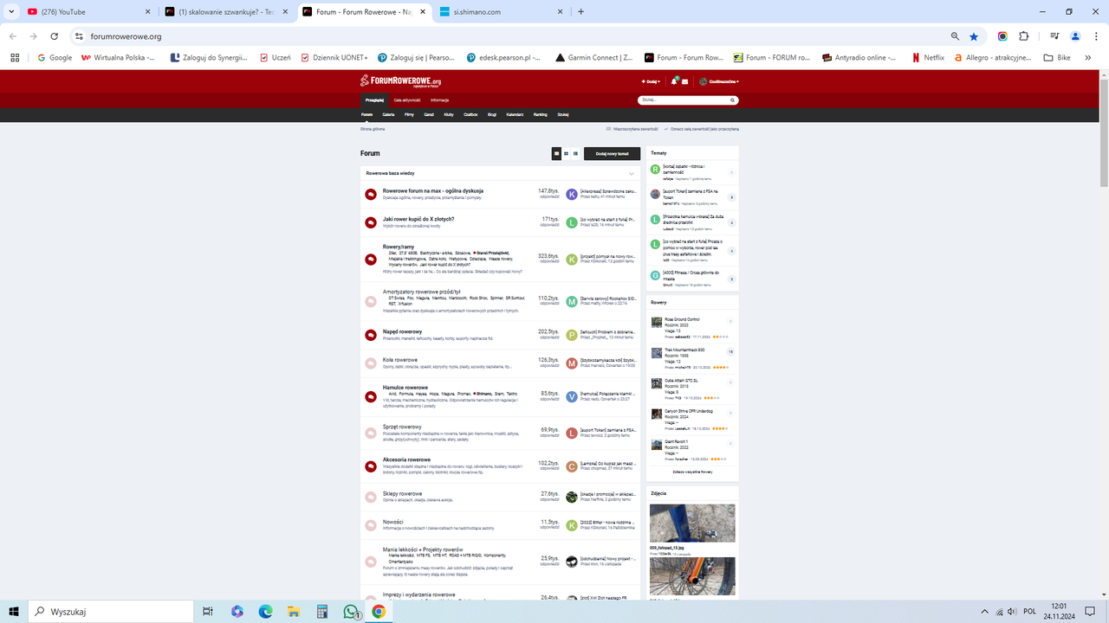Screen dimensions: 1109x623
Task: Open Kalendarz in the sub-navigation
Action: (515, 114)
